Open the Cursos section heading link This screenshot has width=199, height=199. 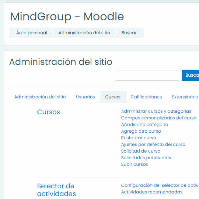click(49, 112)
